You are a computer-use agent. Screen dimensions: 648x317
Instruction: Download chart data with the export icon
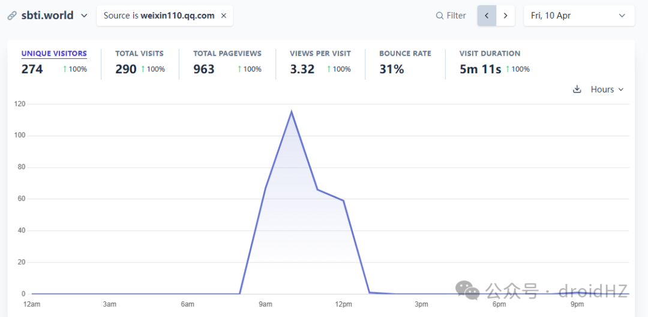click(577, 89)
